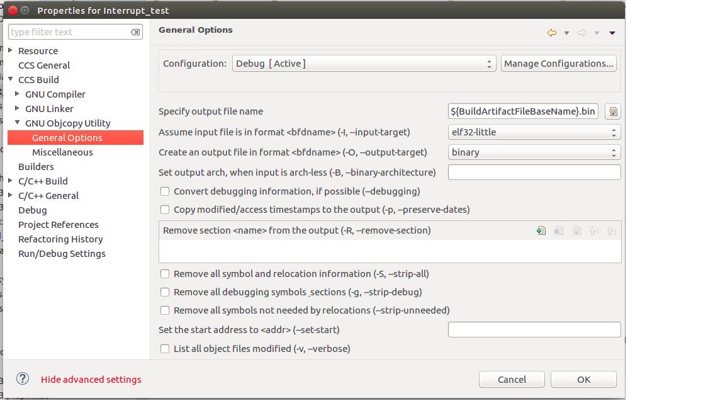Clear the filter text with the clear icon
725x408 pixels.
tap(135, 32)
